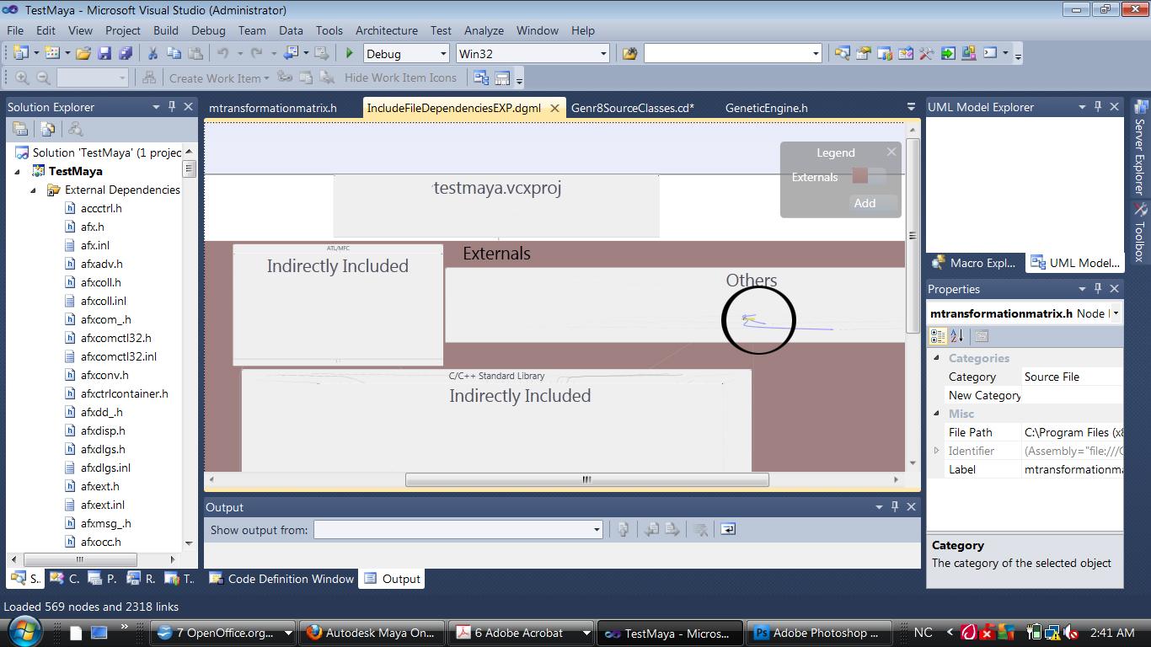Collapse the TestMaya project node

point(17,171)
